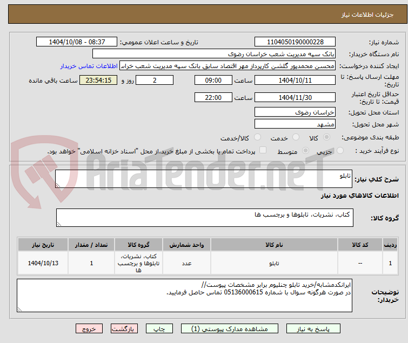Click the remaining days field showing 2

pos(155,80)
